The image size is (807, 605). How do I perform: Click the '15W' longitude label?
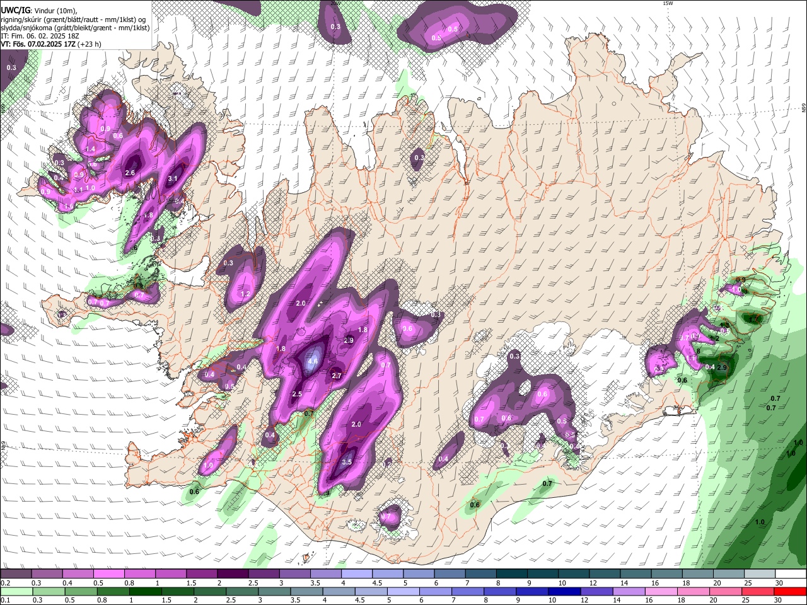coord(668,3)
